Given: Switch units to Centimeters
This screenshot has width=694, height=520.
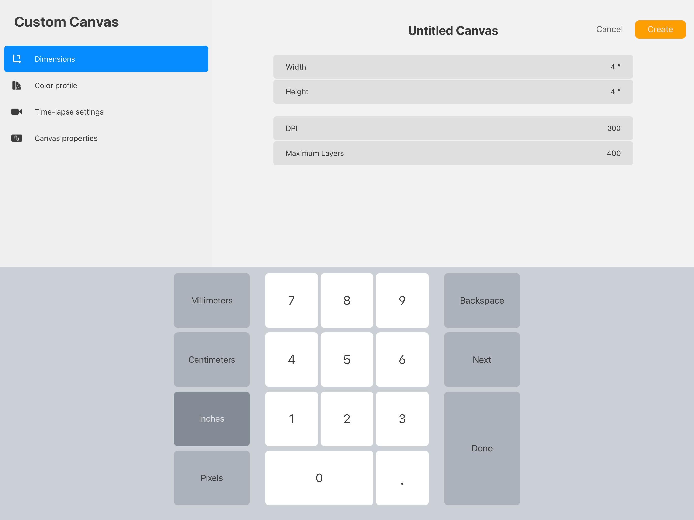Looking at the screenshot, I should tap(212, 360).
